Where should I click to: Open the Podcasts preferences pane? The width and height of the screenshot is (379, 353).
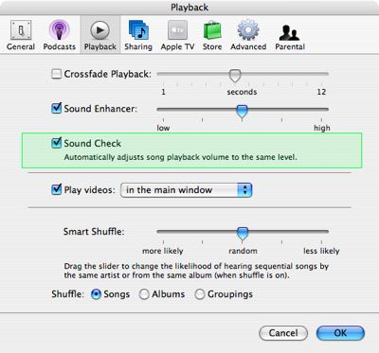pyautogui.click(x=60, y=35)
